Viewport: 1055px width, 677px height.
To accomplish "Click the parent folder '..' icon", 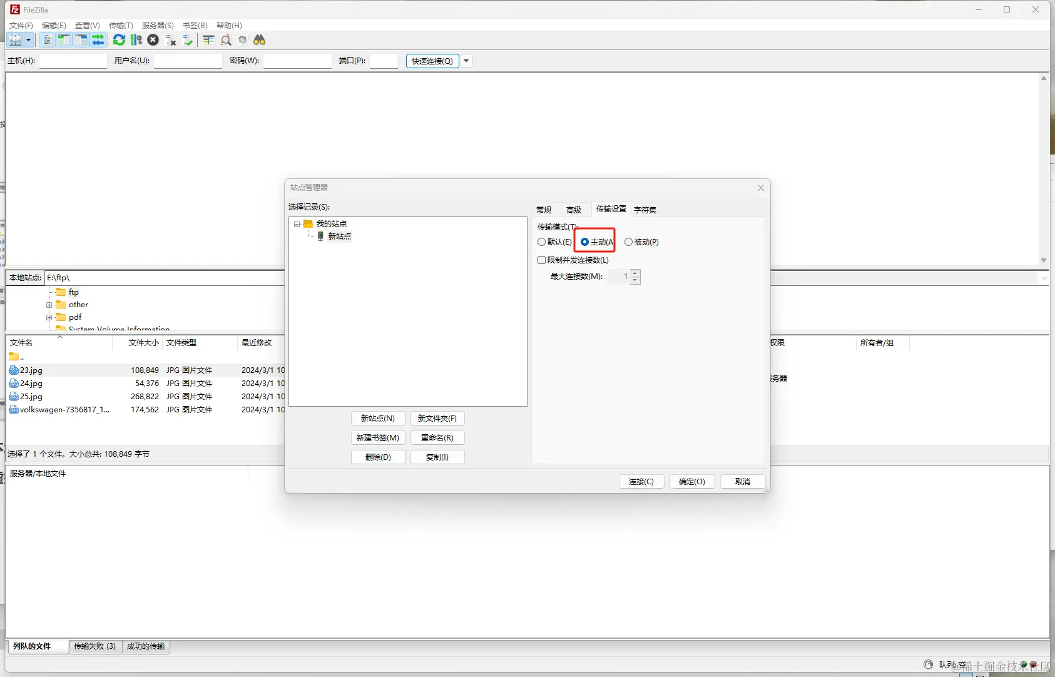I will click(14, 357).
